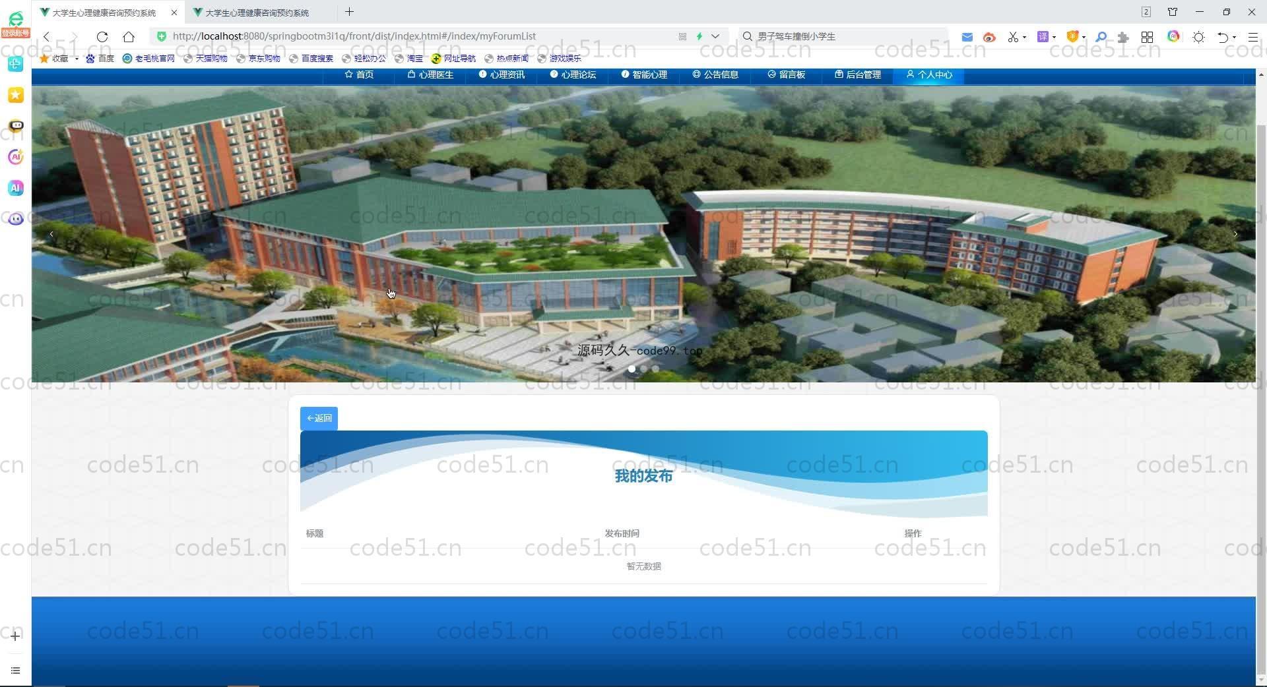
Task: Click the purple translate icon
Action: pyautogui.click(x=1043, y=37)
